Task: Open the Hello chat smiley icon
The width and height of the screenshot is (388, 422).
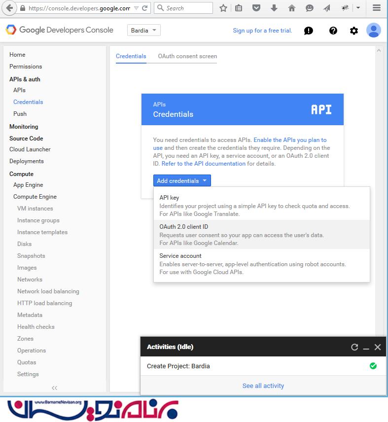Action: pyautogui.click(x=310, y=8)
